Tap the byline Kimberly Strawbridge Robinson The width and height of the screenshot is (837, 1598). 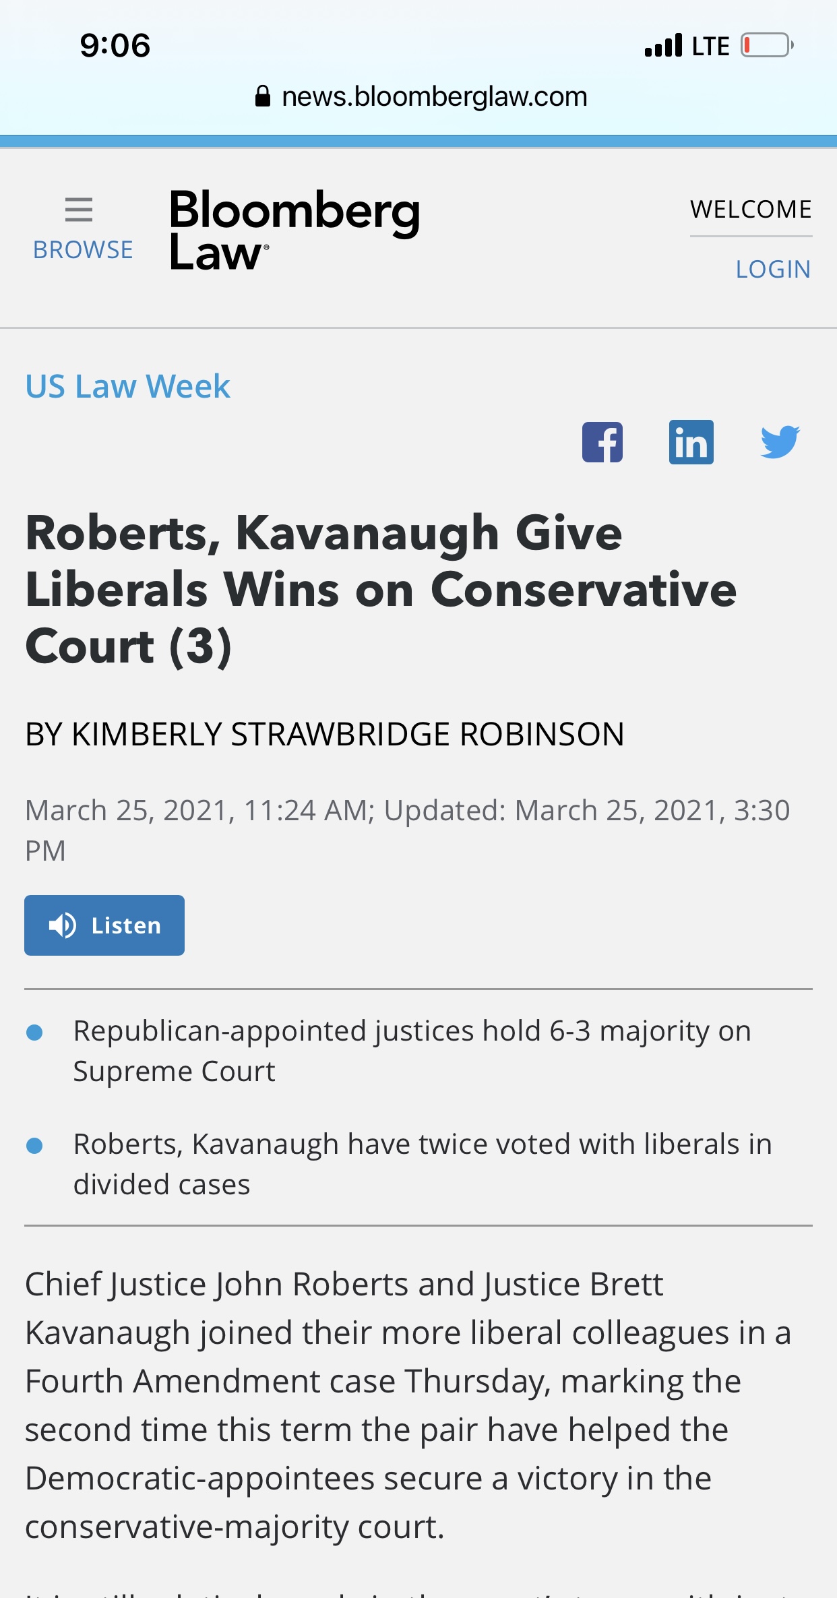click(x=325, y=734)
